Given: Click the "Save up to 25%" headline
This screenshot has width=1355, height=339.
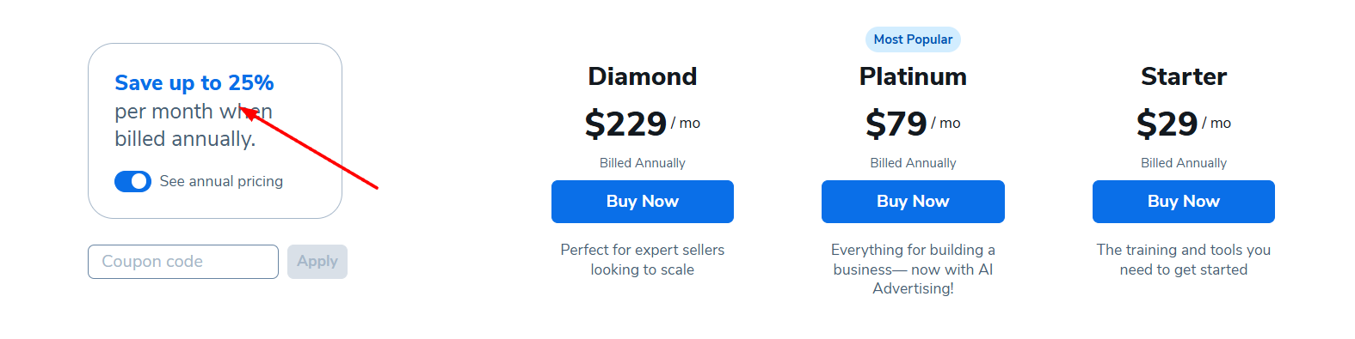Looking at the screenshot, I should (x=194, y=83).
